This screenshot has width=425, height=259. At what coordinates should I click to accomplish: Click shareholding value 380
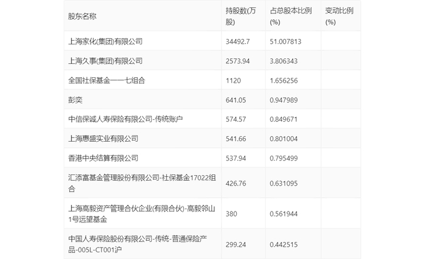coord(231,214)
